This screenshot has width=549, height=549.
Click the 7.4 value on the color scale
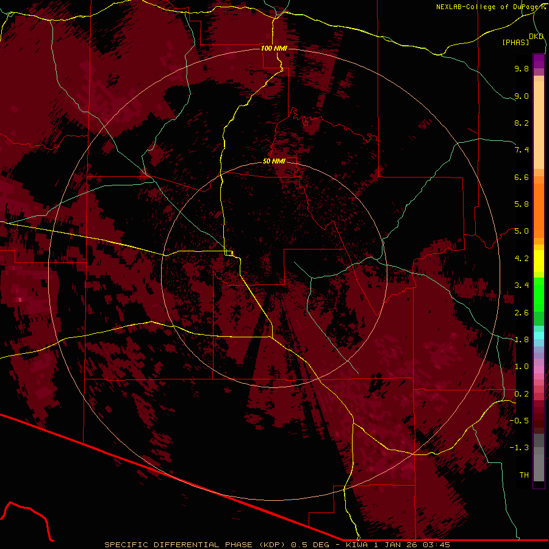(x=522, y=150)
